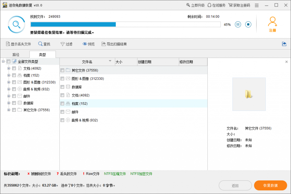Check 档案 (152) checkbox in tree

14,75
